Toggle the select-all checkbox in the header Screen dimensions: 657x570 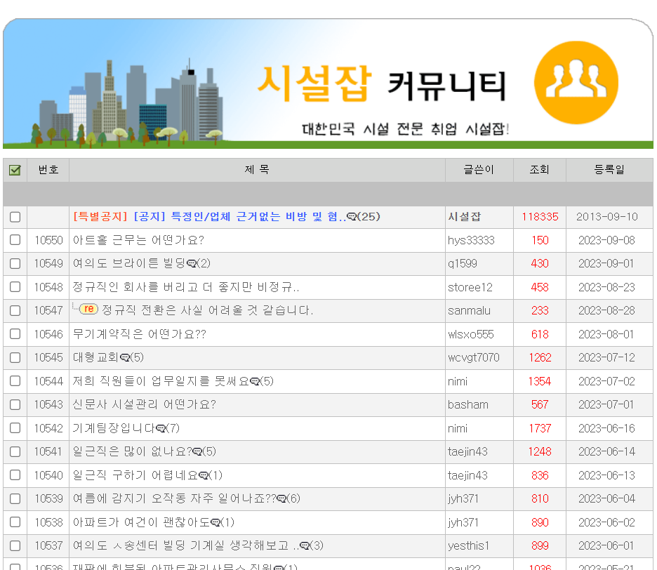[15, 170]
